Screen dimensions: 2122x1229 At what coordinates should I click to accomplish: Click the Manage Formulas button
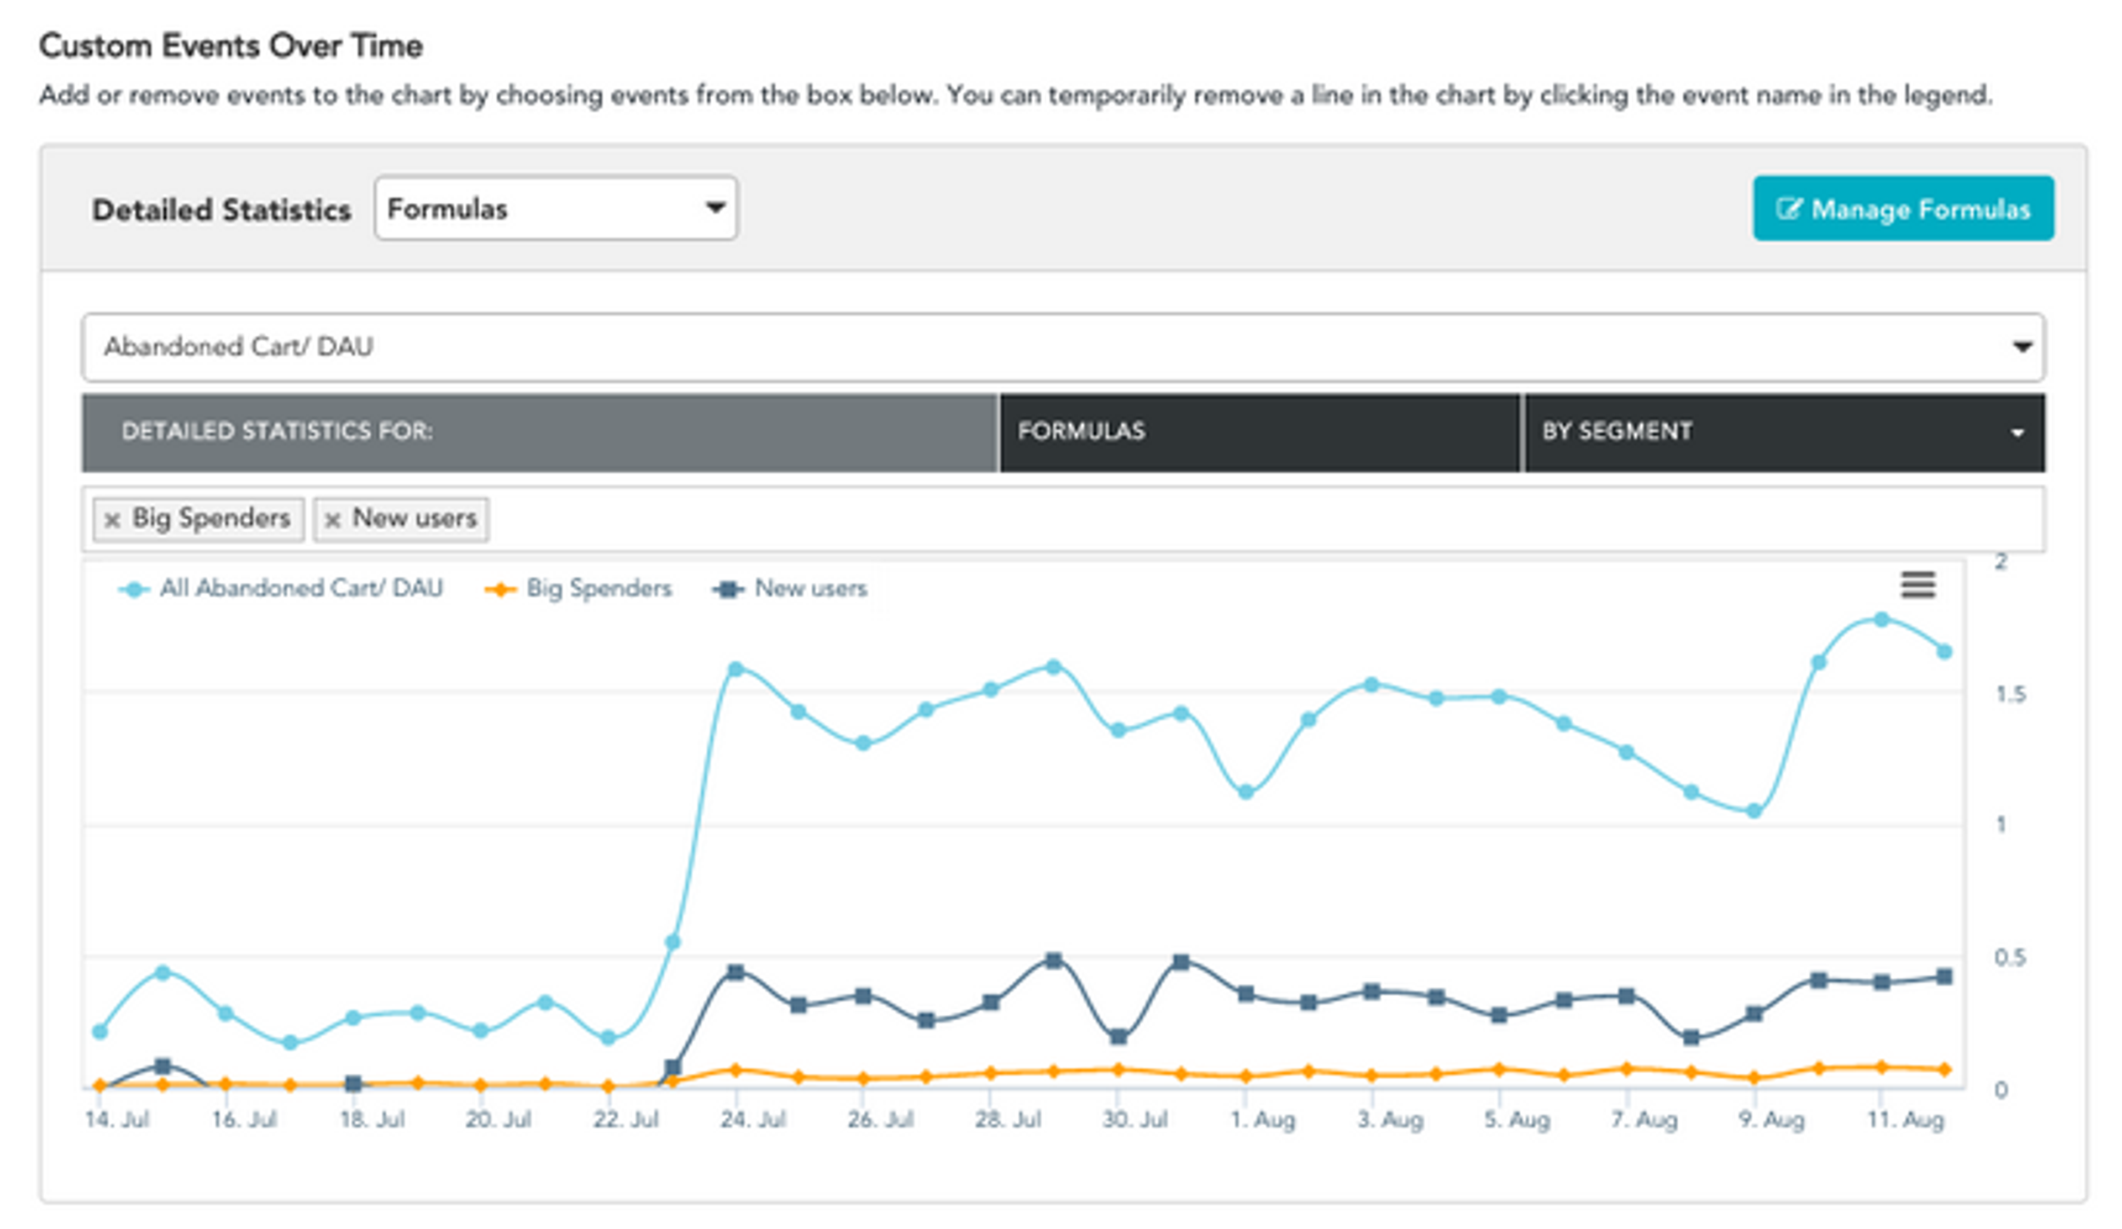coord(1903,208)
